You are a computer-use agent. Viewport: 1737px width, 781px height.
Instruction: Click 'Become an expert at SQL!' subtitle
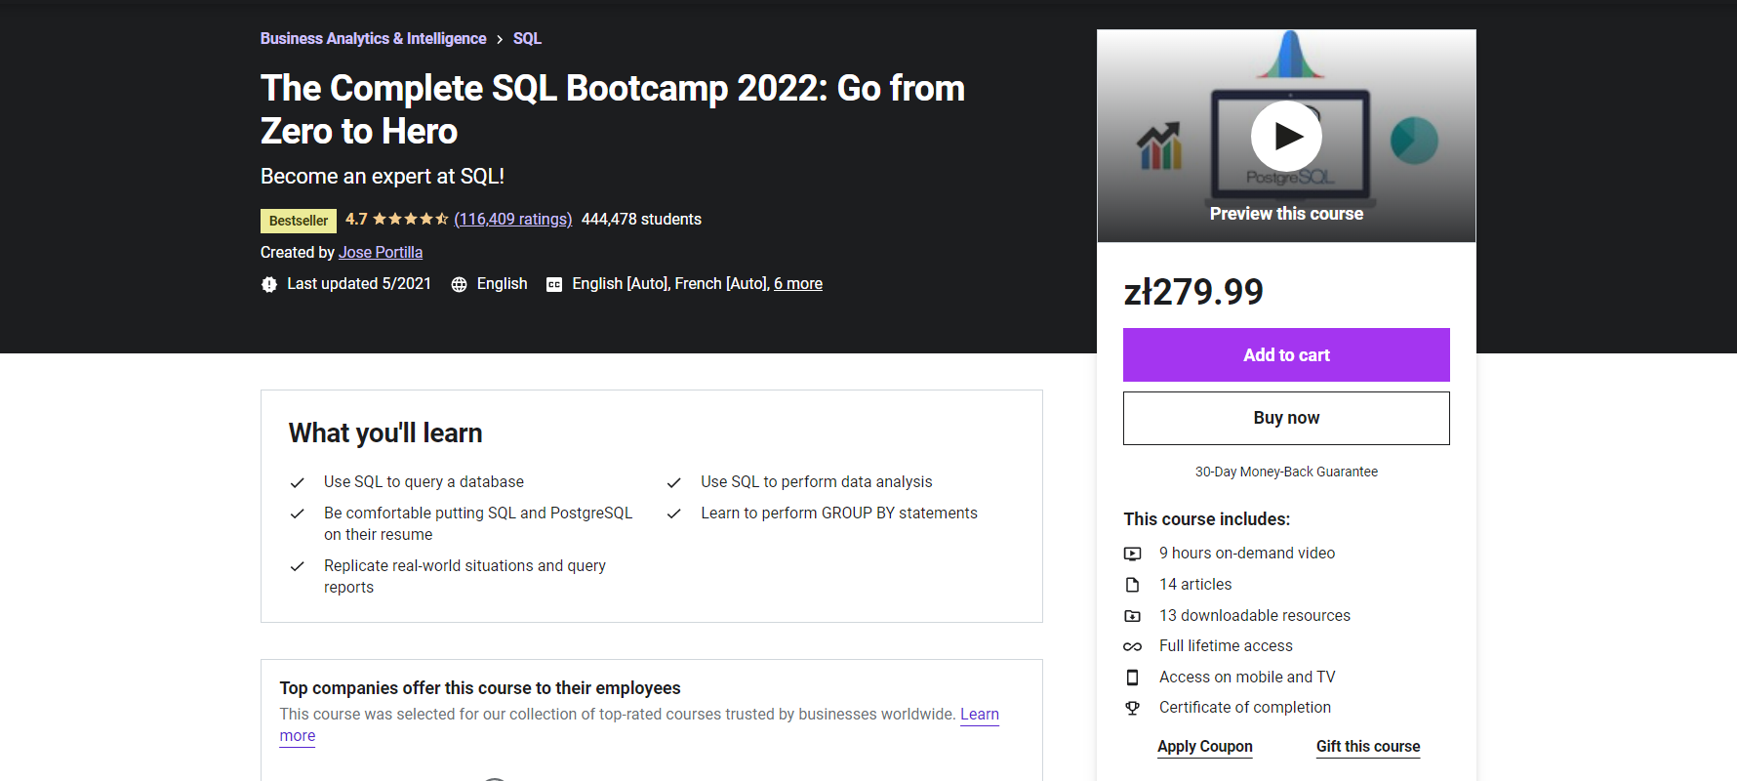383,176
